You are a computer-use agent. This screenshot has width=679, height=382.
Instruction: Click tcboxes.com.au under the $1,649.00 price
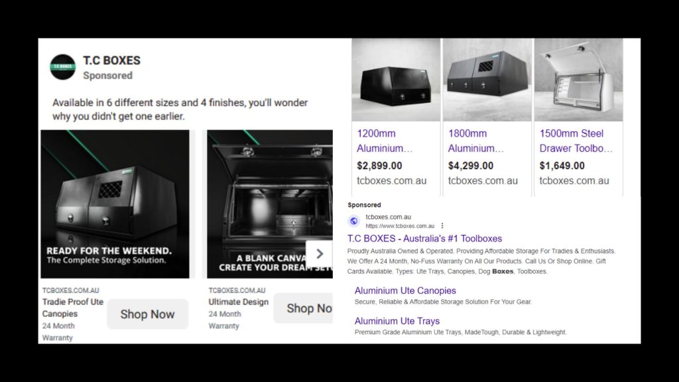pyautogui.click(x=574, y=180)
